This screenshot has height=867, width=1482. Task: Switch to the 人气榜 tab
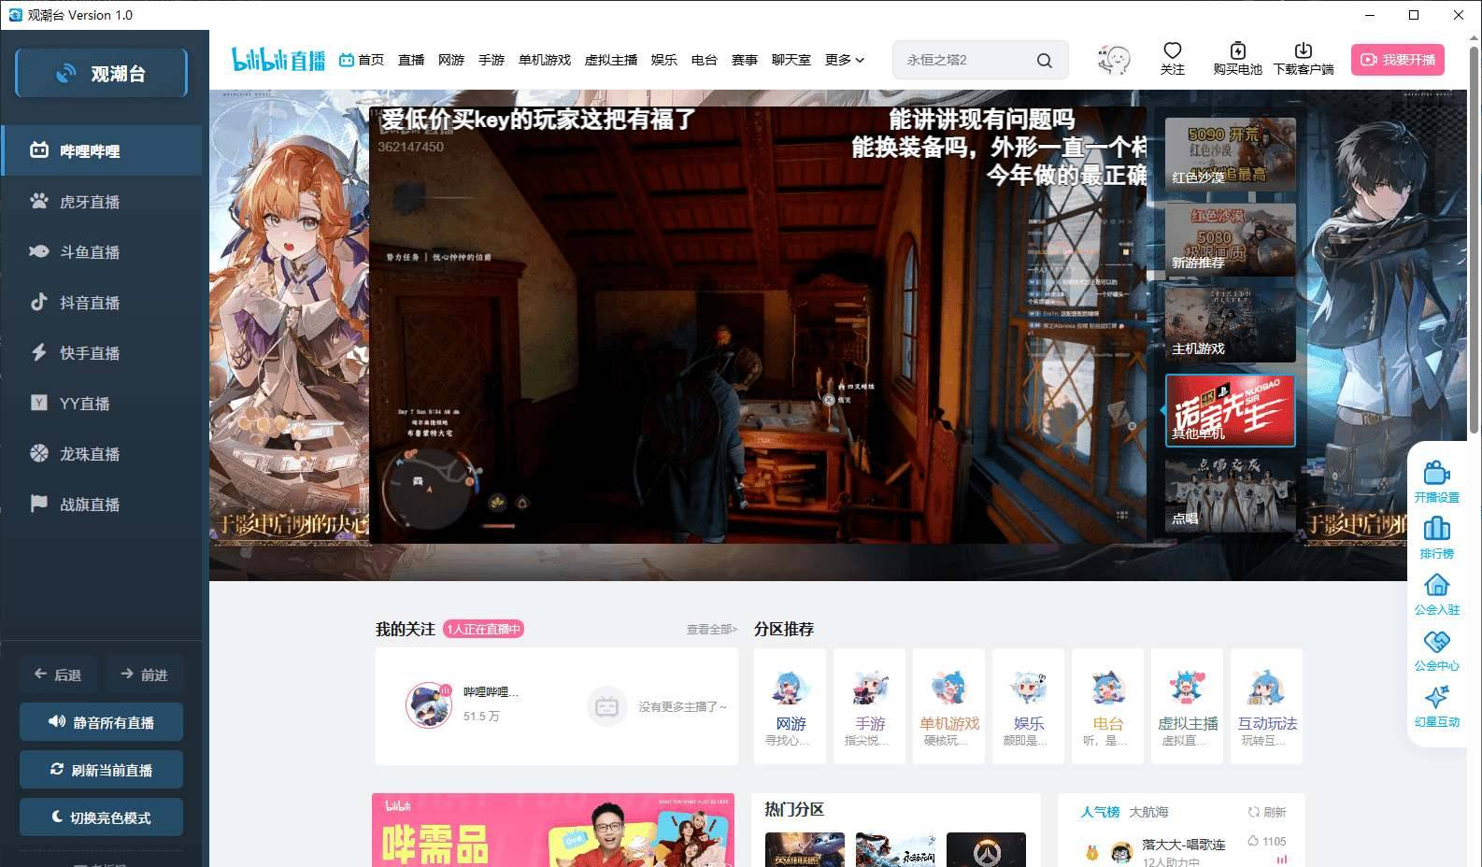coord(1100,812)
